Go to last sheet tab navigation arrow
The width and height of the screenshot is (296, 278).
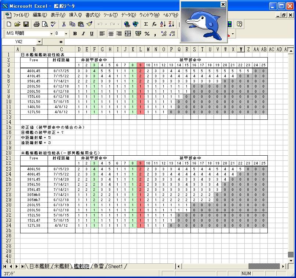tap(23, 266)
